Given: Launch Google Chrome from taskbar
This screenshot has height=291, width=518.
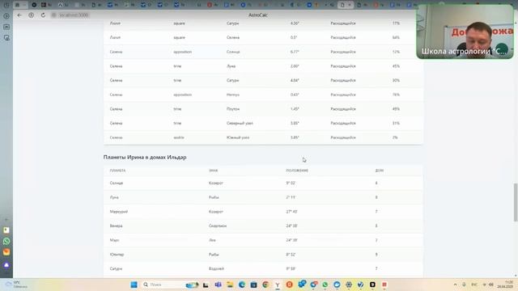Looking at the screenshot, I should [265, 285].
